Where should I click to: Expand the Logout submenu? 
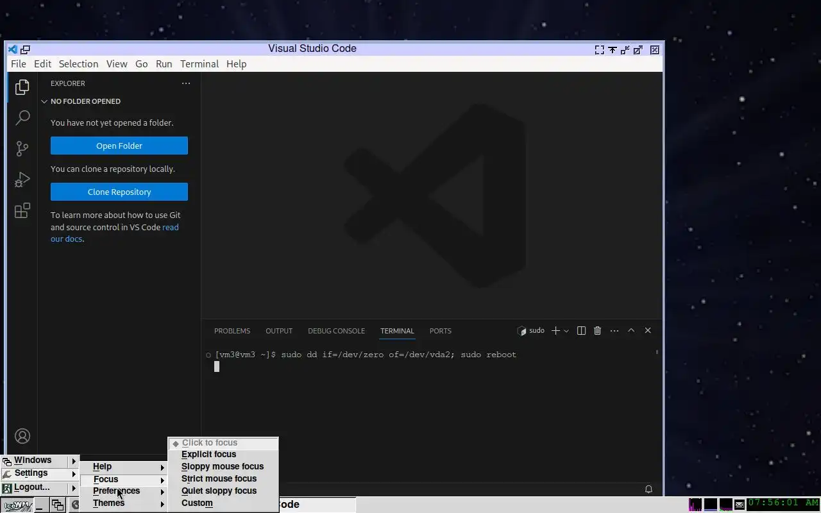coord(40,487)
